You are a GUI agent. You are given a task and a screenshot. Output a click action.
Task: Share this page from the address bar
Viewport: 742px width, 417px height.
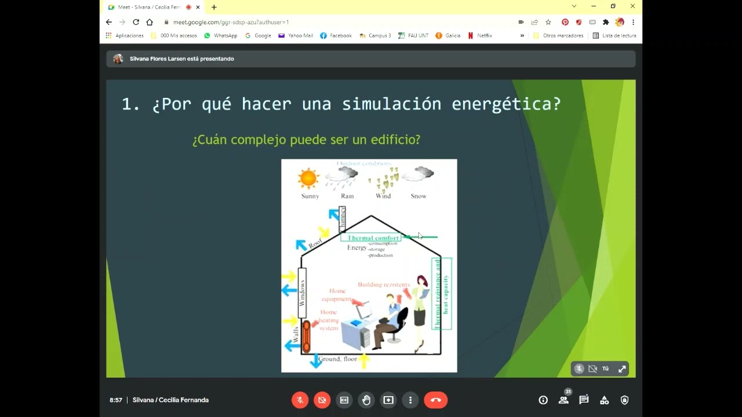[x=534, y=22]
